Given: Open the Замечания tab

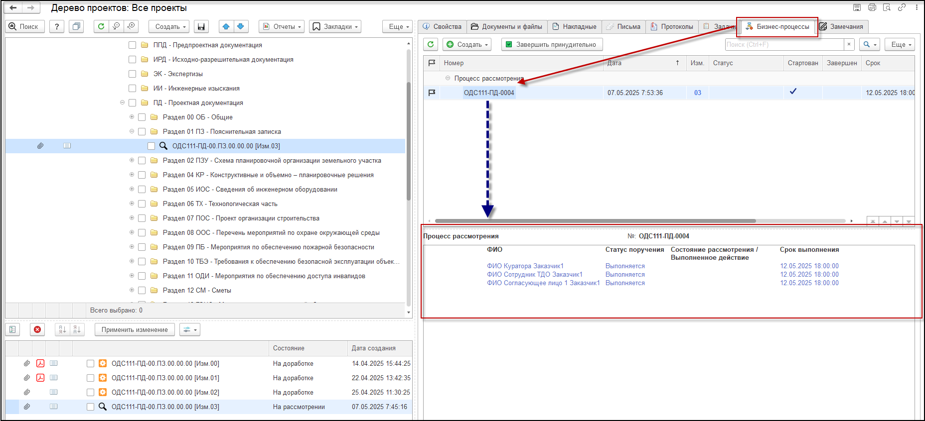Looking at the screenshot, I should tap(842, 26).
